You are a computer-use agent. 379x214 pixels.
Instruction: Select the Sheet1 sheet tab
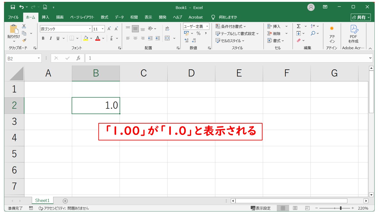(42, 201)
